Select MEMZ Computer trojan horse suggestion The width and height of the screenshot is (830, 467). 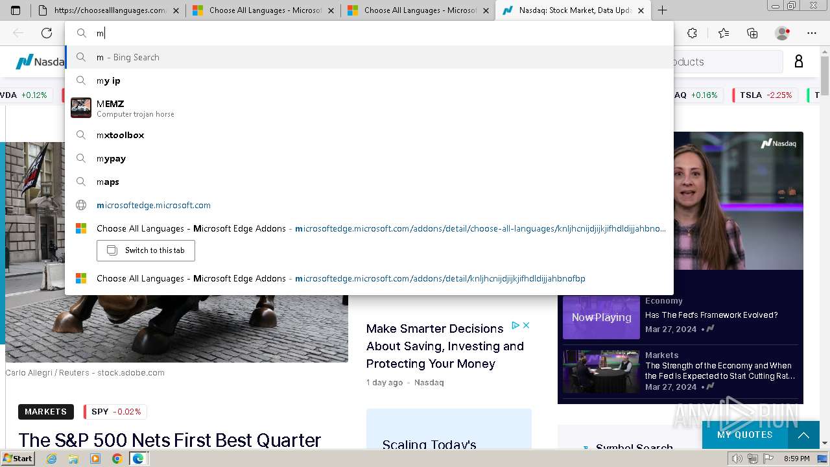pos(370,108)
